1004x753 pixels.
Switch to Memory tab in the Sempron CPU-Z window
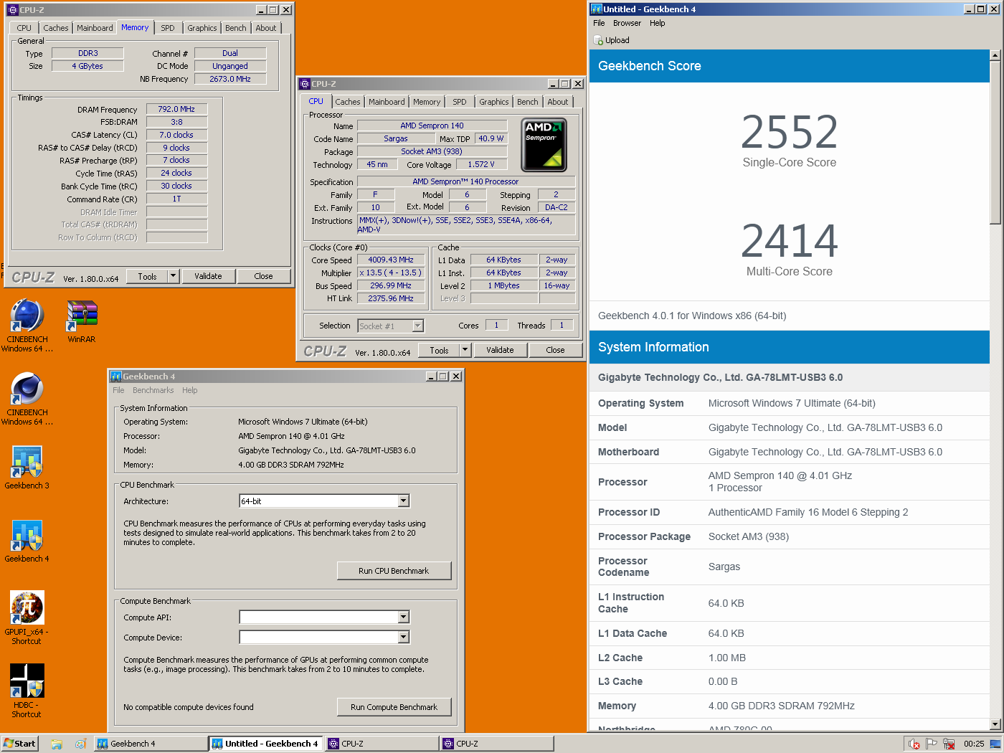427,102
